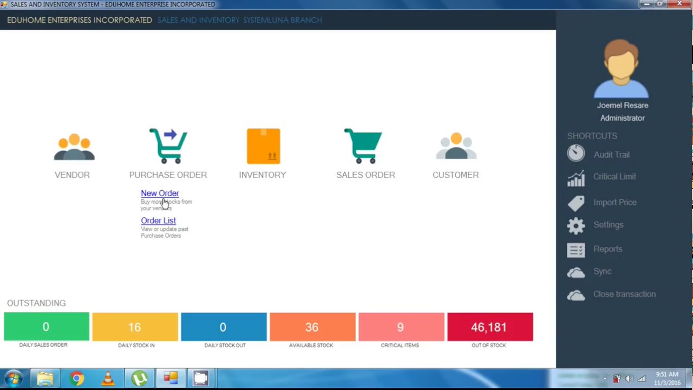Select the Sync shortcut label

click(603, 271)
